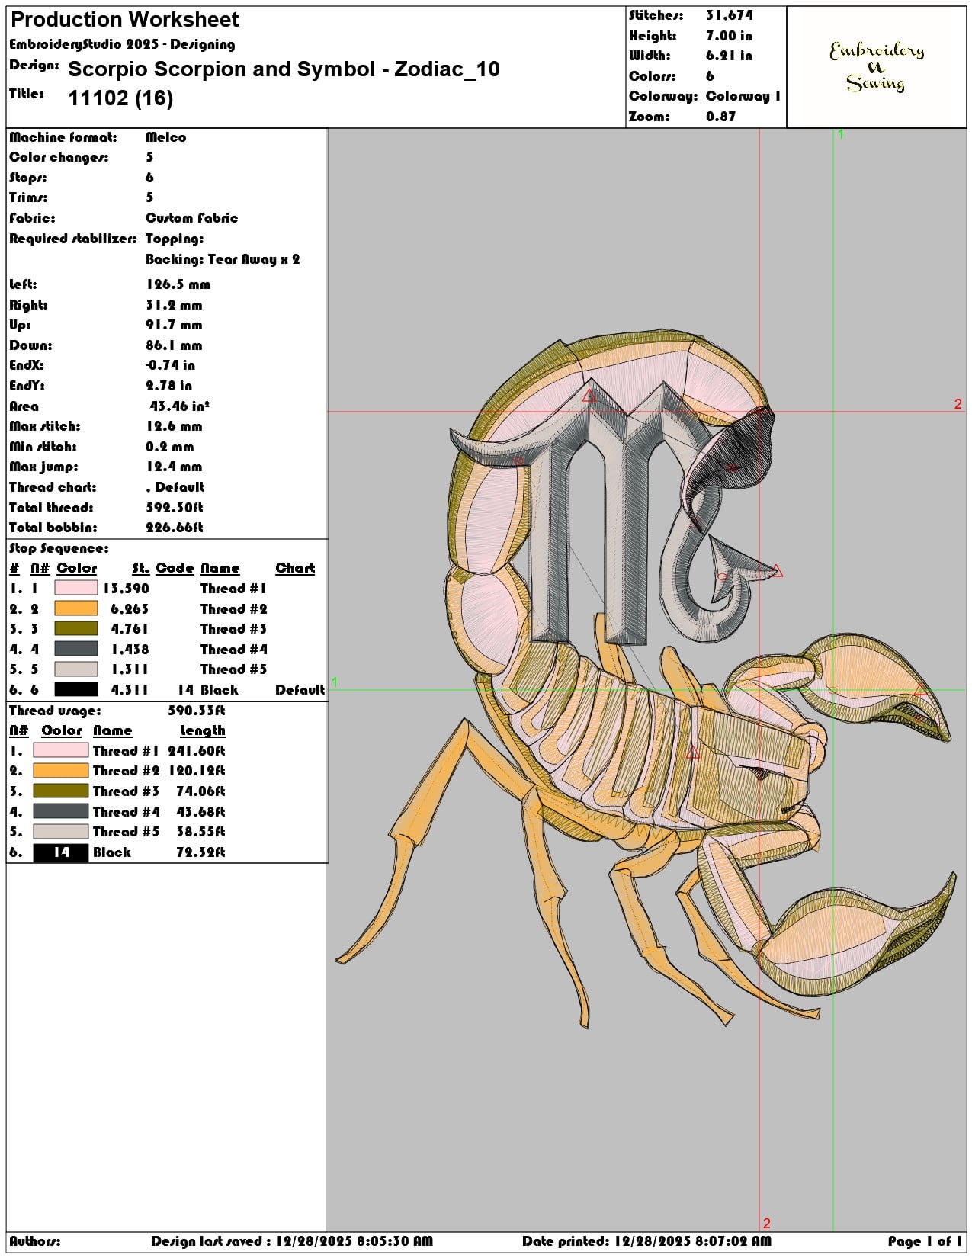Click the Area value 43.46 in²

[x=179, y=406]
